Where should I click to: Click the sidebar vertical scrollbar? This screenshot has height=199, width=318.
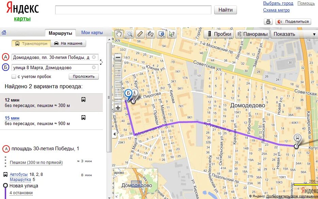coord(109,97)
